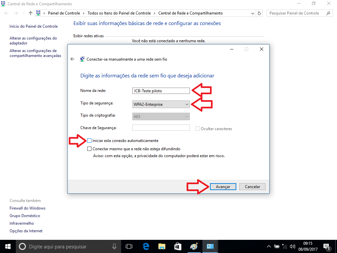Click the Avançar button
The image size is (337, 253).
coord(223,187)
